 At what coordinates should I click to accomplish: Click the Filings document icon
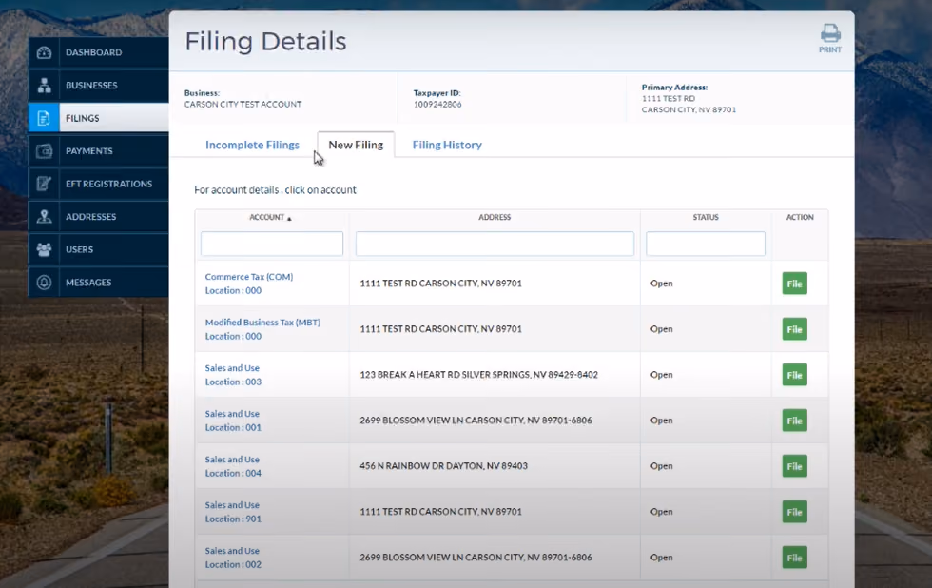coord(44,118)
